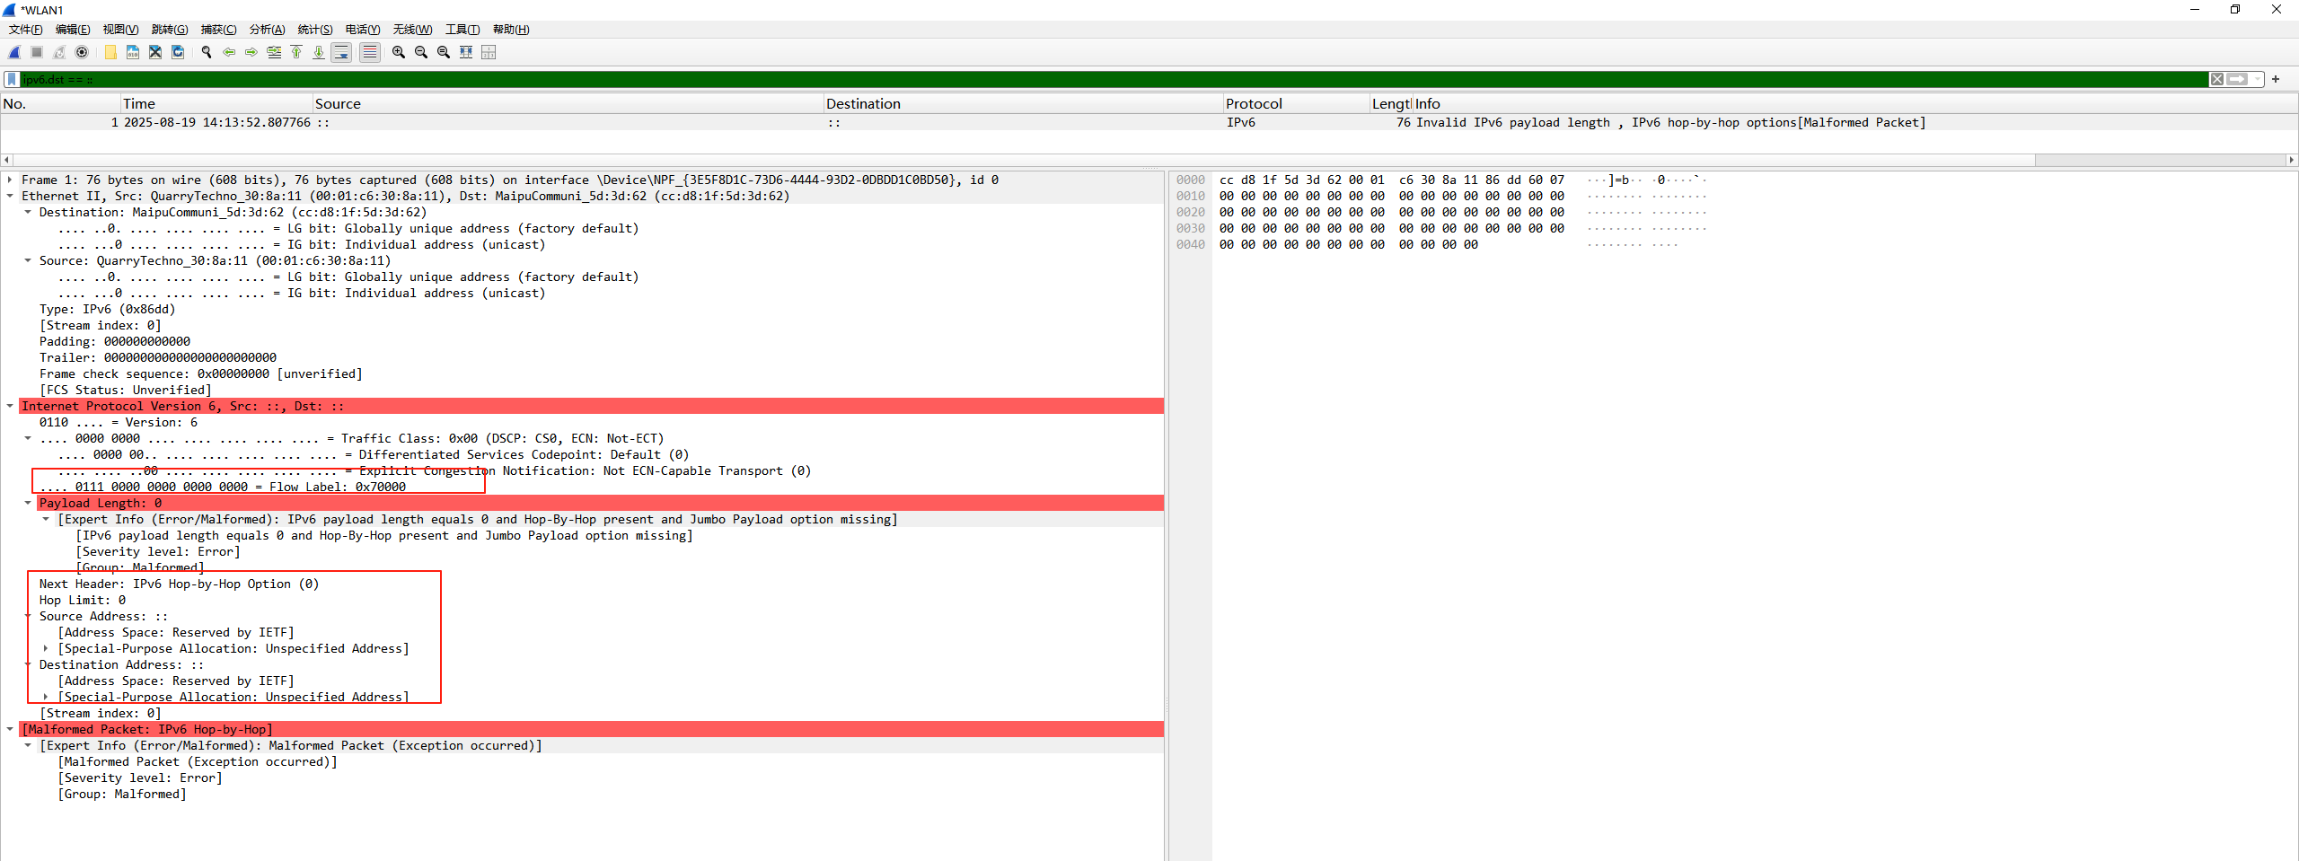
Task: Open the 编辑(E) menu
Action: (73, 30)
